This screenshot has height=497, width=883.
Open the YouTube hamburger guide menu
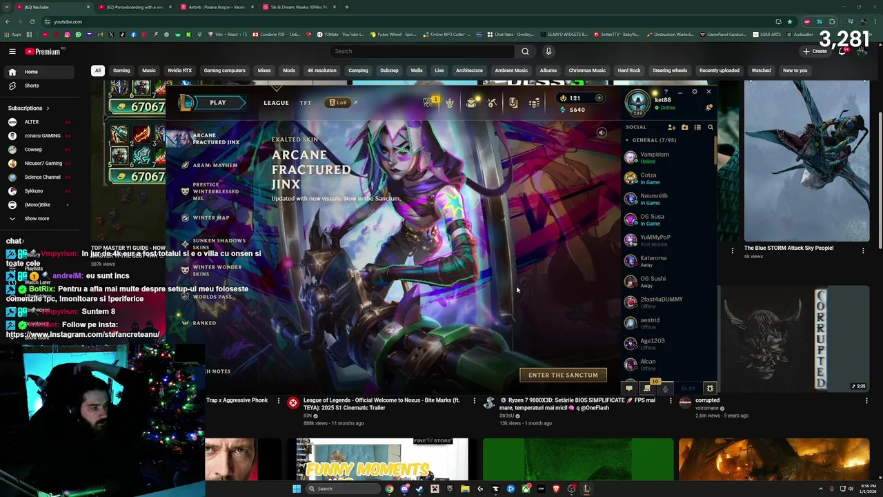(x=12, y=51)
